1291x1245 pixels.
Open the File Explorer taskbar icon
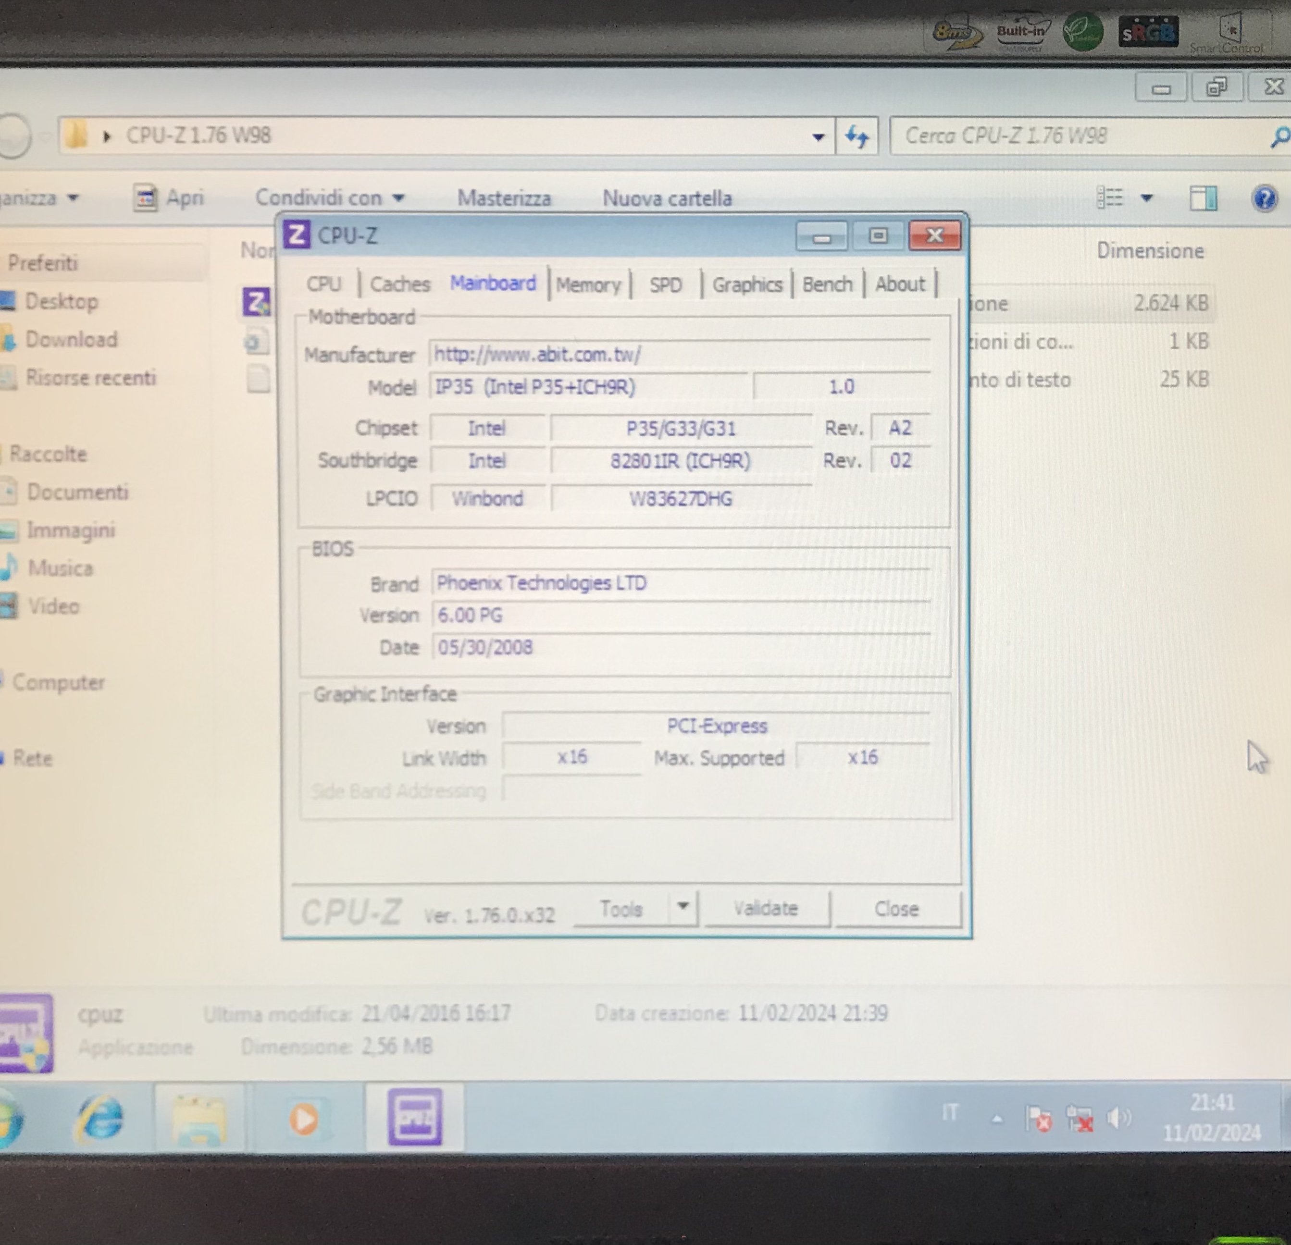(x=199, y=1118)
